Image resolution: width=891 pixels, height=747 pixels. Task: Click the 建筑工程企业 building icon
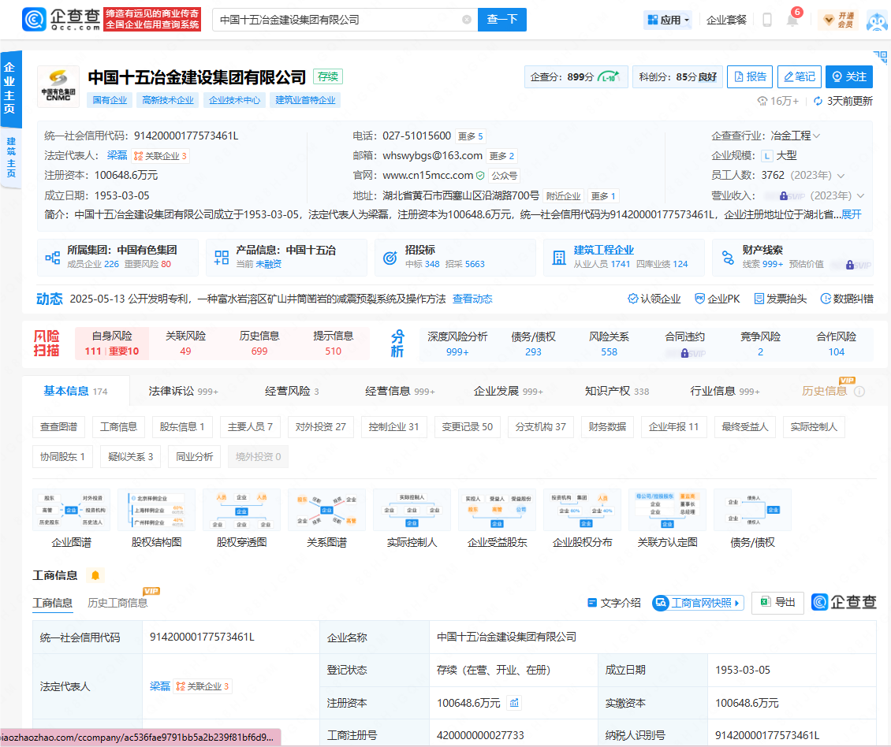click(558, 258)
